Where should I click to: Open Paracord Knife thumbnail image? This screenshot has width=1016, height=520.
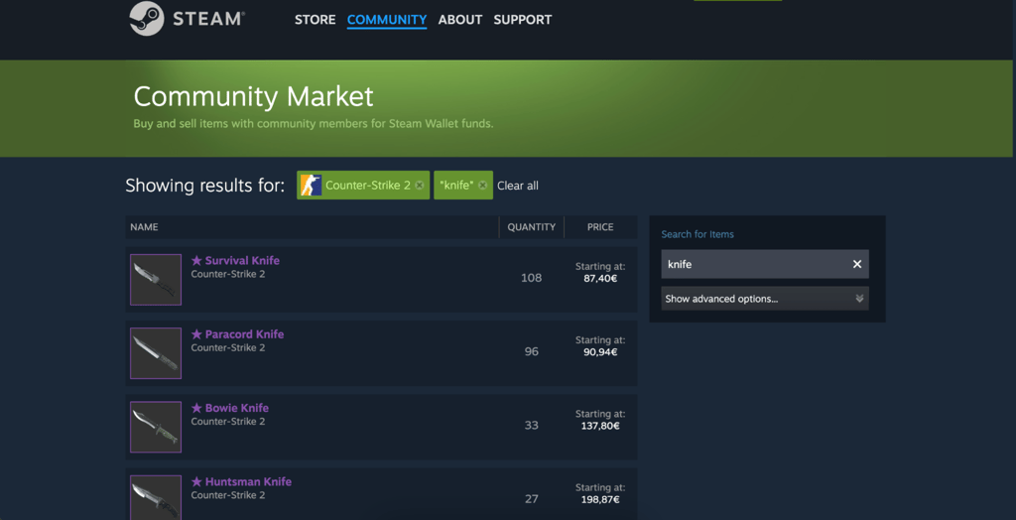[156, 353]
